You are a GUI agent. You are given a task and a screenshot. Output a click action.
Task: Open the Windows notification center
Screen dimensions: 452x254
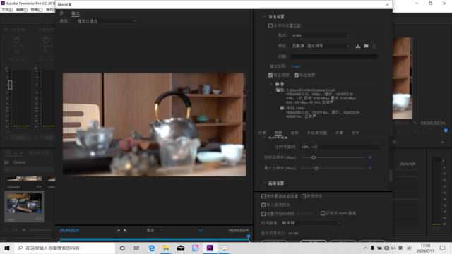pos(443,248)
